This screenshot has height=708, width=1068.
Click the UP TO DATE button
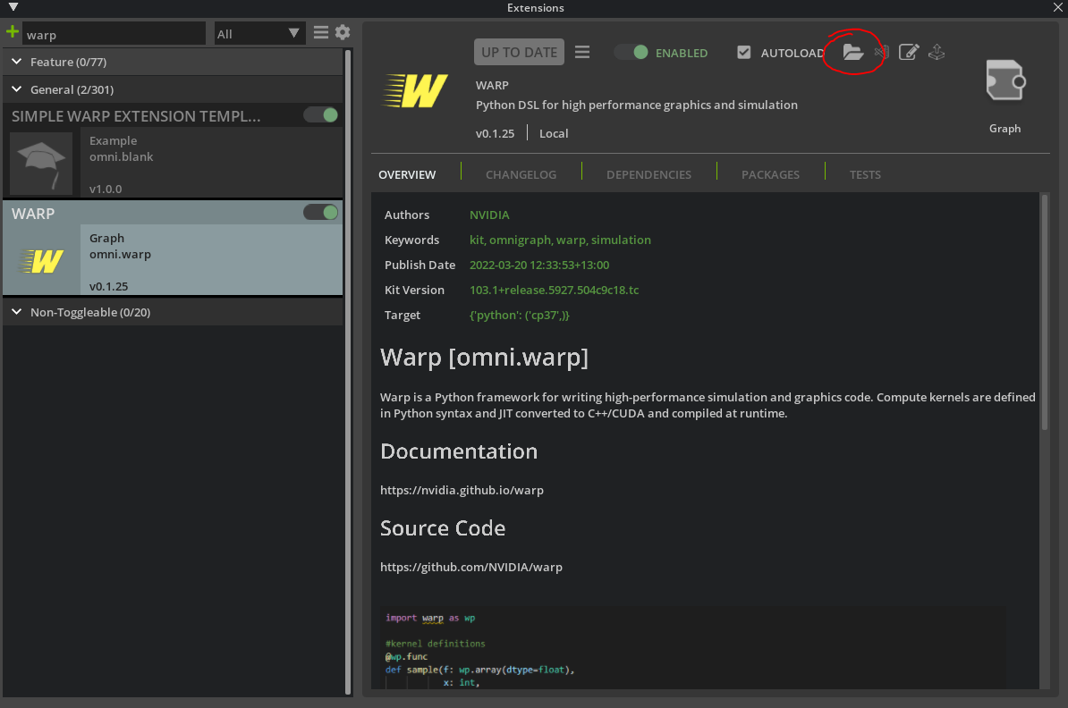tap(519, 52)
